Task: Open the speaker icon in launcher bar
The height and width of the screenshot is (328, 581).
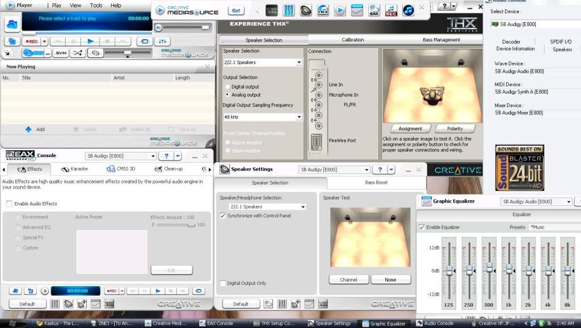Action: coord(306,10)
